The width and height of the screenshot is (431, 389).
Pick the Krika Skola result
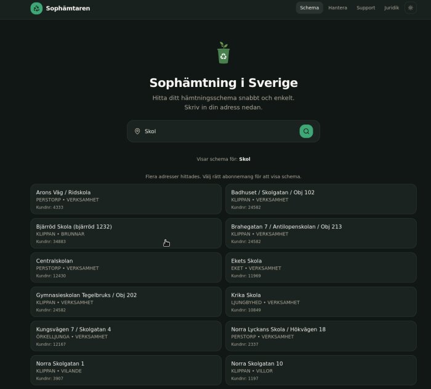(321, 301)
